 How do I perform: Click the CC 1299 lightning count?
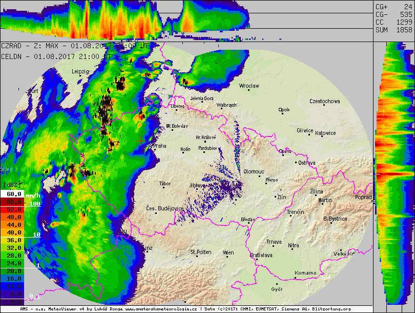click(x=394, y=22)
